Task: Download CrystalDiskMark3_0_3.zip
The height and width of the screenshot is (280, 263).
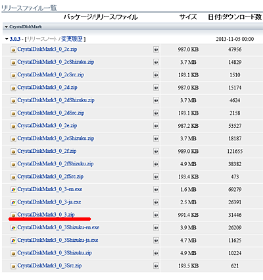Action: [46, 215]
